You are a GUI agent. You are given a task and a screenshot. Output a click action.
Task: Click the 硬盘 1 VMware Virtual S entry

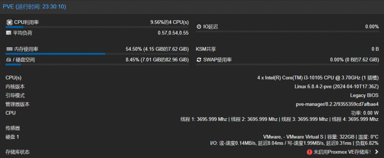tap(321, 137)
